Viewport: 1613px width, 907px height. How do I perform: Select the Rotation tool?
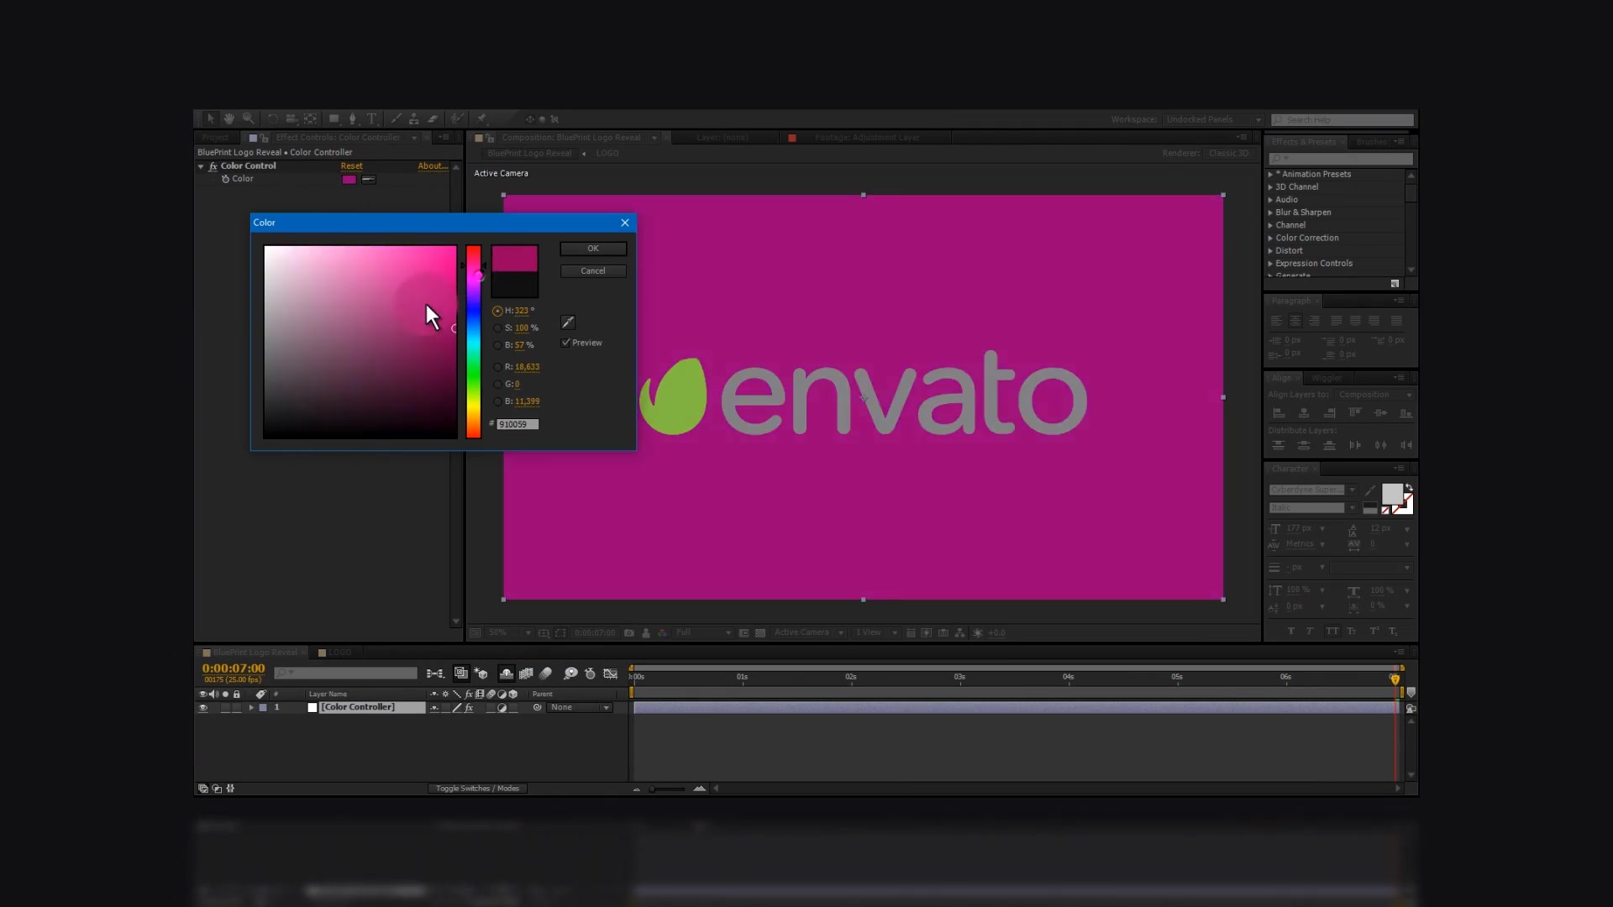272,118
